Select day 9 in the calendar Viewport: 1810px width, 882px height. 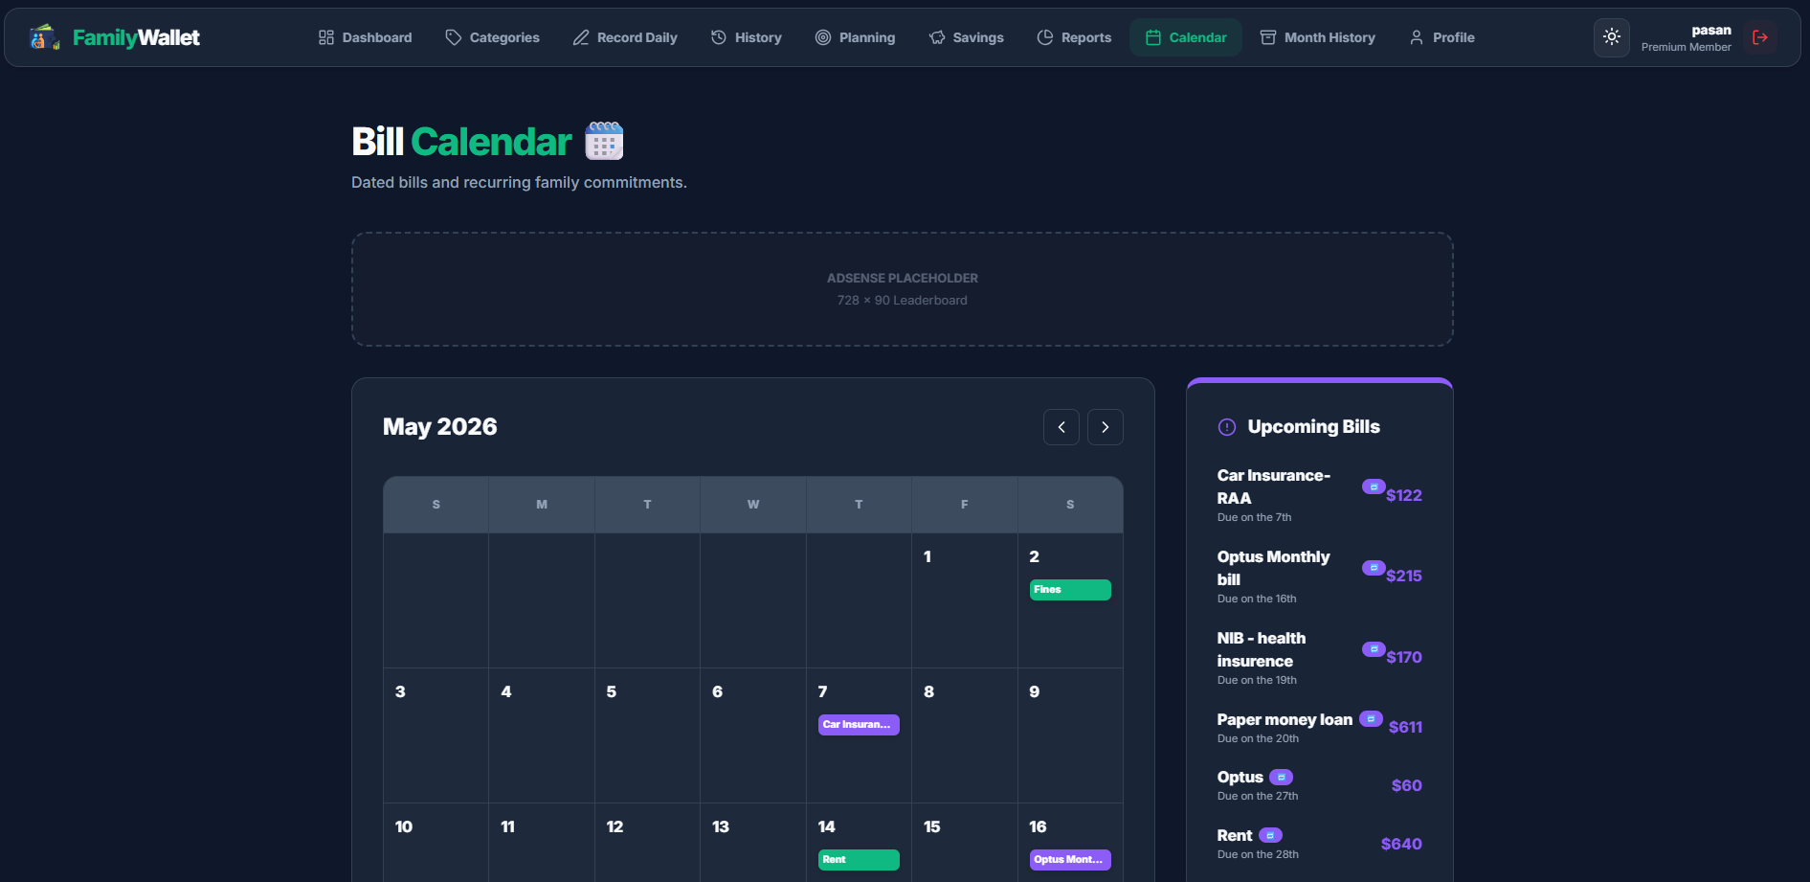pos(1070,735)
